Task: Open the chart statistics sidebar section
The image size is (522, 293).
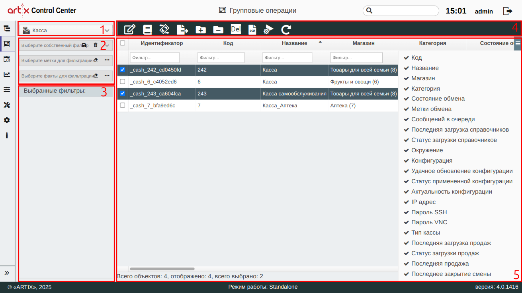Action: tap(7, 74)
